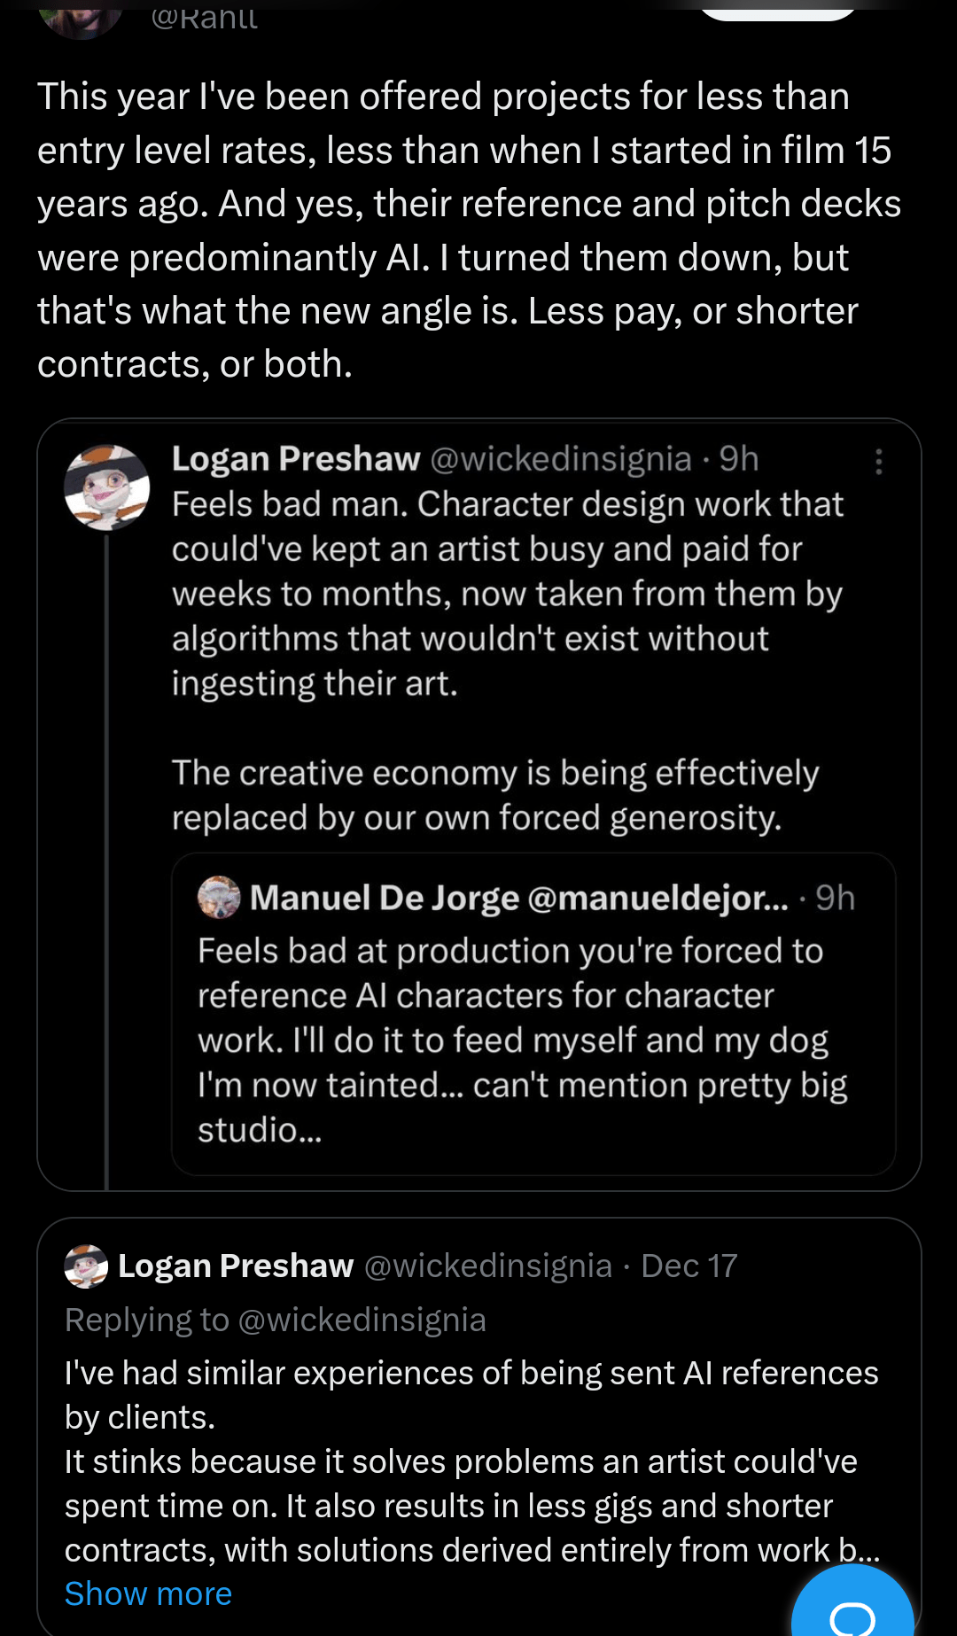Tap Logan Preshaw's avatar on the Dec 17 post
This screenshot has height=1636, width=957.
(86, 1266)
